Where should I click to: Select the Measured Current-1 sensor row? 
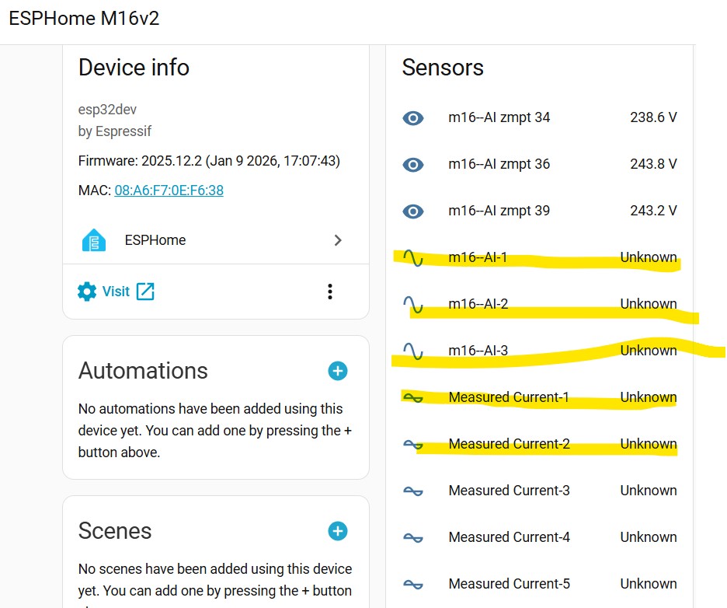(509, 397)
